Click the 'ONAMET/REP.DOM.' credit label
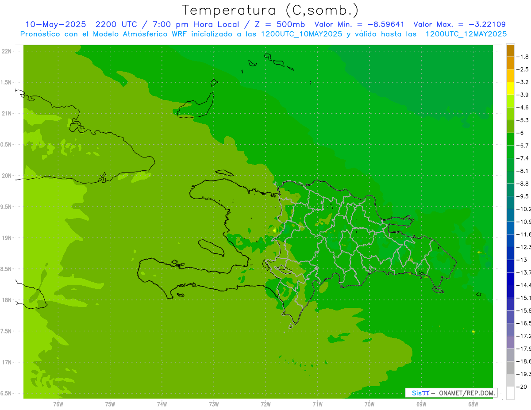 coord(466,393)
